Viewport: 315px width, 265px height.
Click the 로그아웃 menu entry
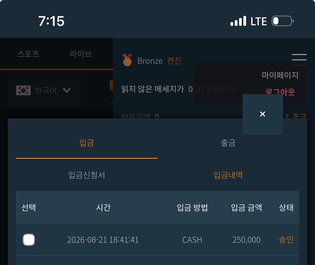click(280, 92)
